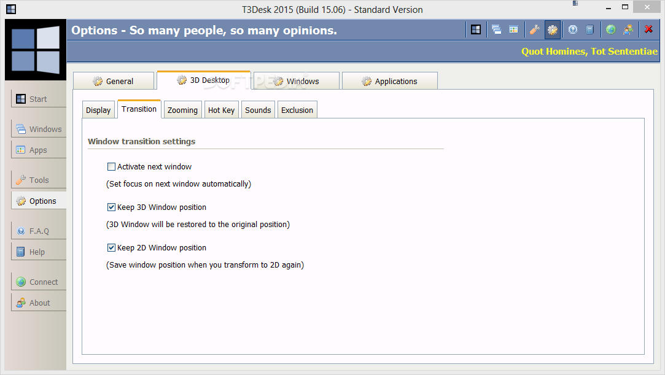
Task: Click the gear Options icon in top toolbar
Action: [553, 29]
